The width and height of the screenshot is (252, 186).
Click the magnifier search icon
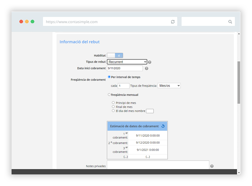230,22
